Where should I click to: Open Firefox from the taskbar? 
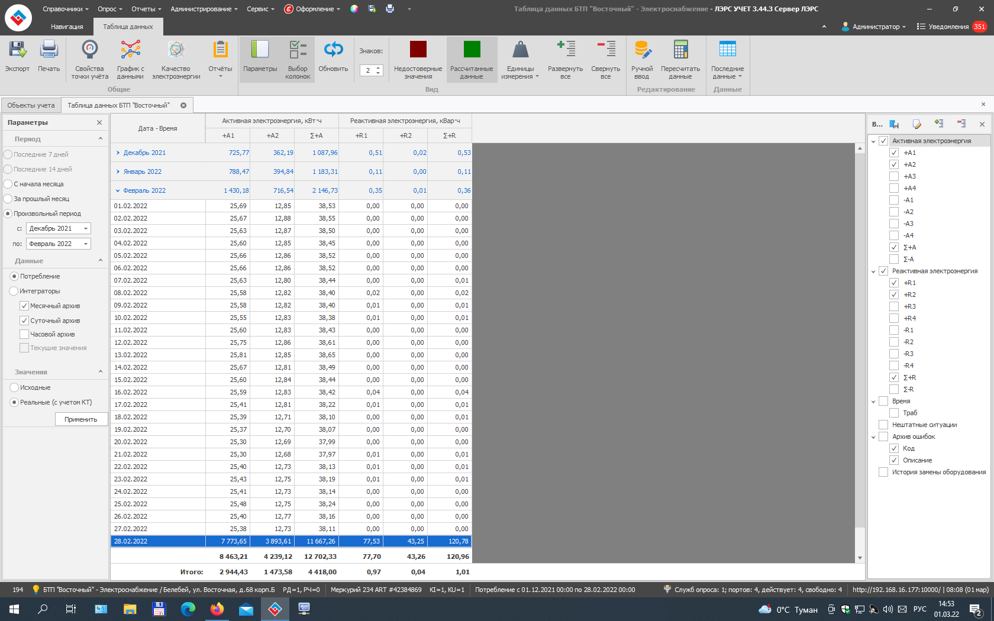pos(217,609)
